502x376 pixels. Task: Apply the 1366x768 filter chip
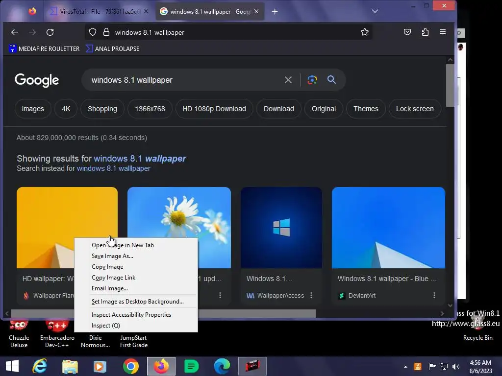[150, 109]
